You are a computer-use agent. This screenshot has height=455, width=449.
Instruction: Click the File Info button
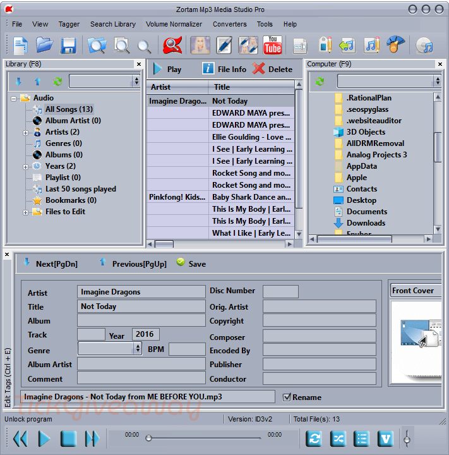pos(224,69)
